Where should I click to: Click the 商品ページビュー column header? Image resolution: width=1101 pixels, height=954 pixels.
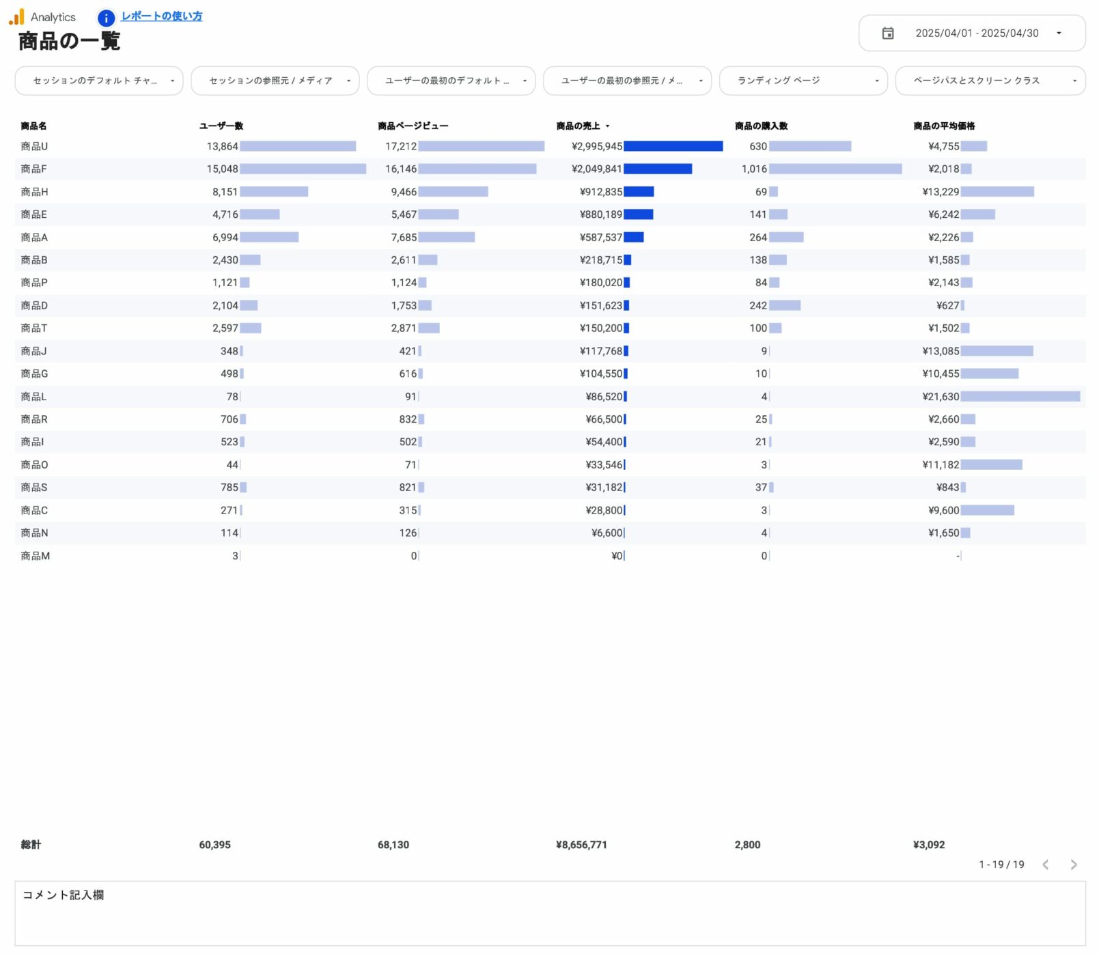(413, 126)
